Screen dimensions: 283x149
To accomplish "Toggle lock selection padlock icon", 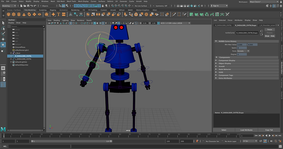I will point(103,6).
